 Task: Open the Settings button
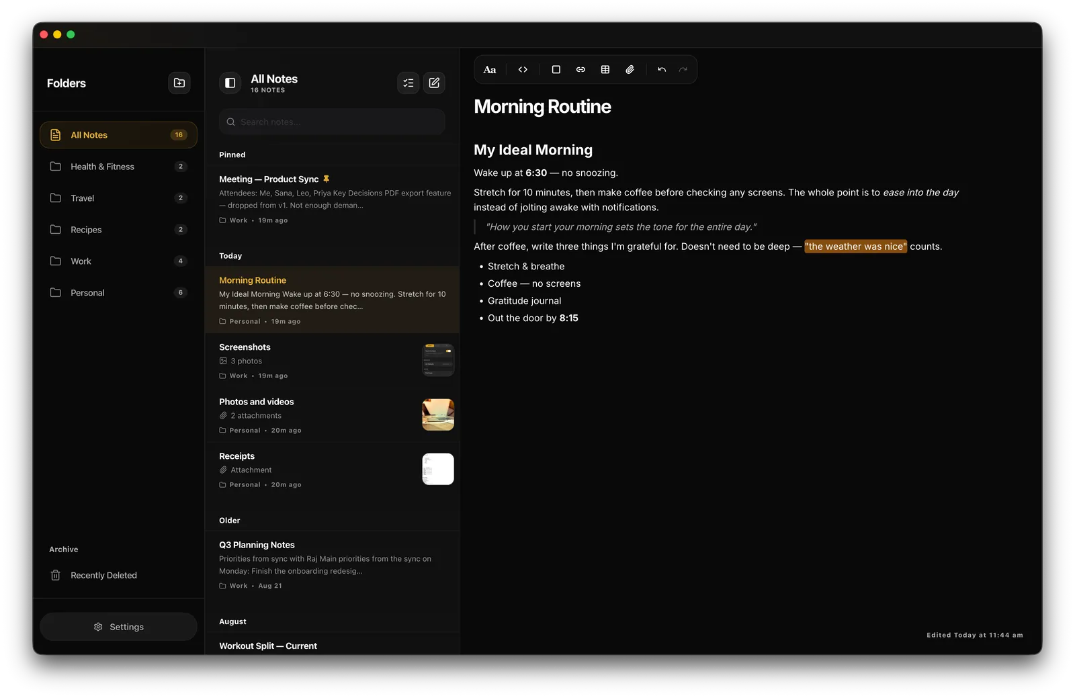118,627
